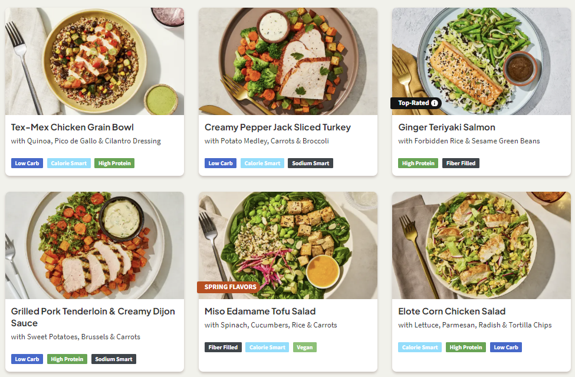Open the Grilled Pork Tenderloin photo
This screenshot has height=377, width=575.
(x=94, y=245)
